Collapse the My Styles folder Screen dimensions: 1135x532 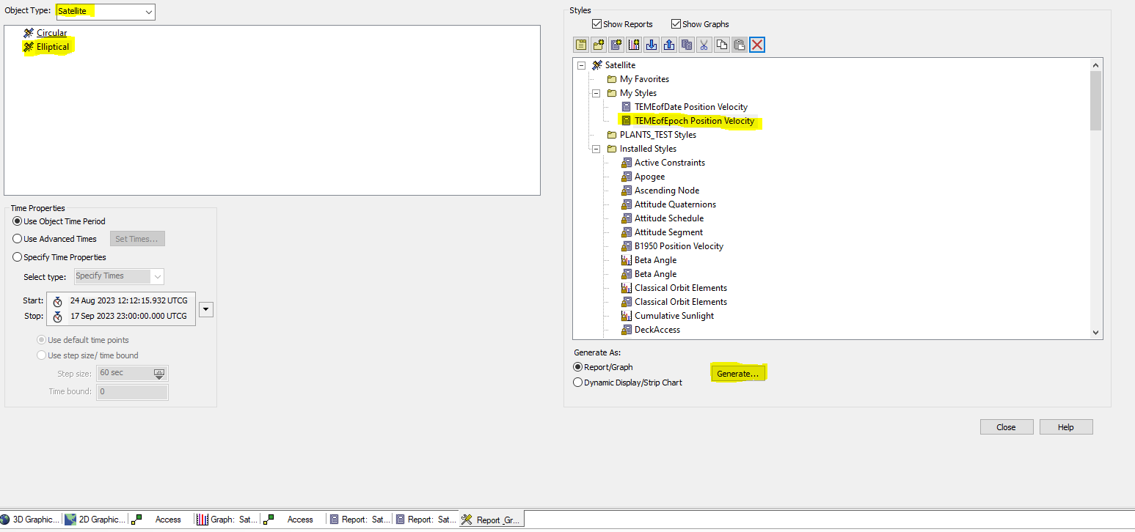click(596, 93)
